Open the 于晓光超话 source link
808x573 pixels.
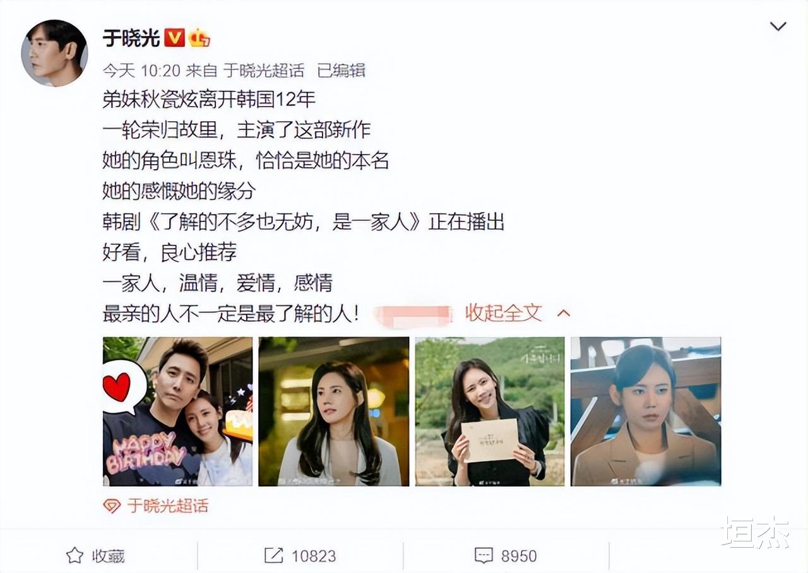coord(264,70)
